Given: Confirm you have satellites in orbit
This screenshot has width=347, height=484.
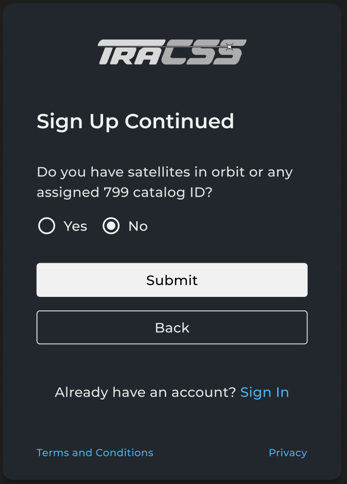Looking at the screenshot, I should point(47,226).
